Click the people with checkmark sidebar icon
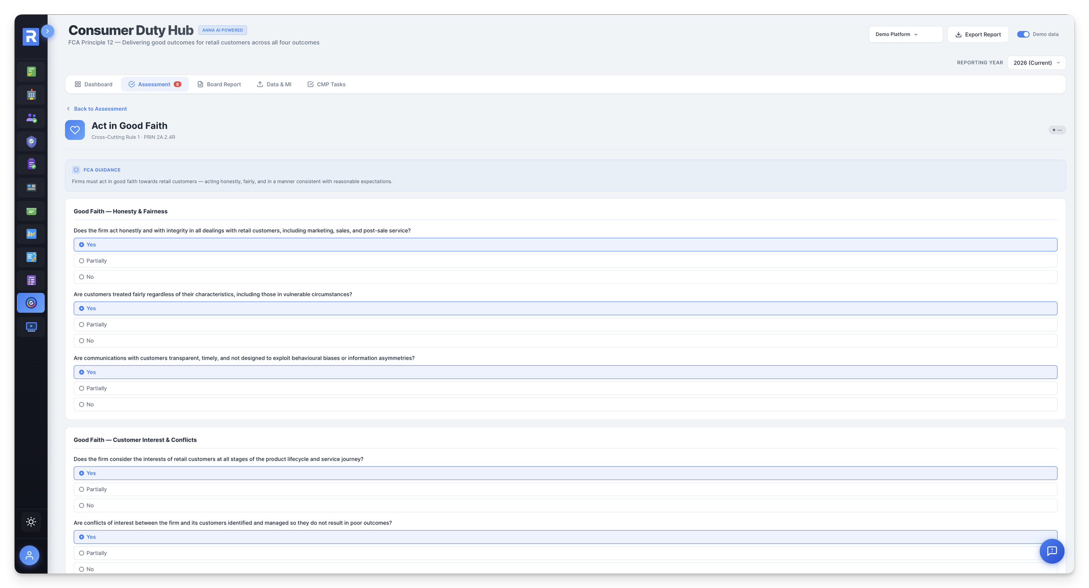Viewport: 1089px width, 588px height. point(31,118)
